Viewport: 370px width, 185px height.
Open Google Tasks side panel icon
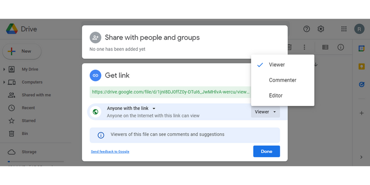click(362, 84)
